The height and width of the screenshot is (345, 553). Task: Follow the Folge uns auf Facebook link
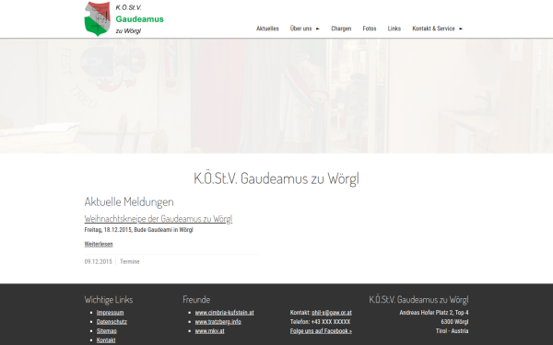point(321,331)
